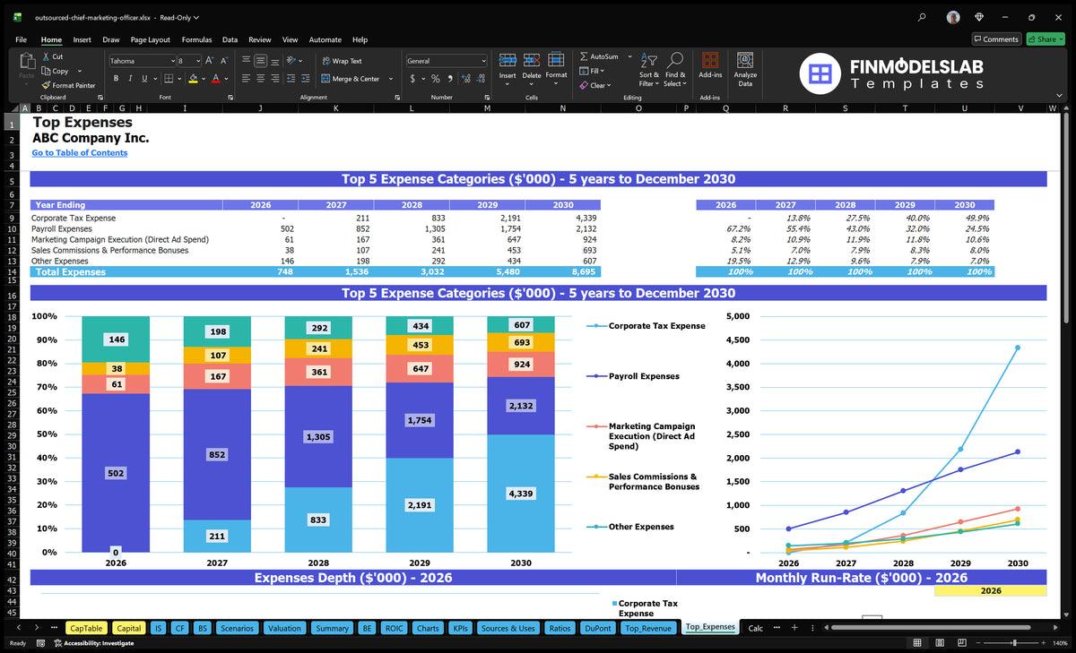Apply yellow Fill Color
The width and height of the screenshot is (1076, 653).
(x=192, y=79)
